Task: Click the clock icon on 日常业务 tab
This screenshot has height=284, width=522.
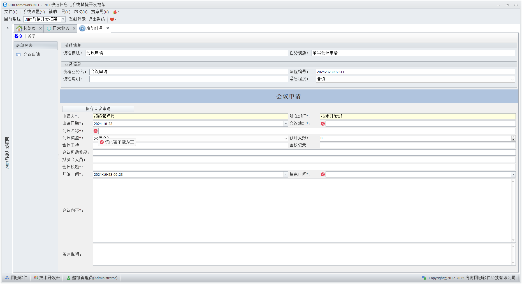Action: [49, 29]
